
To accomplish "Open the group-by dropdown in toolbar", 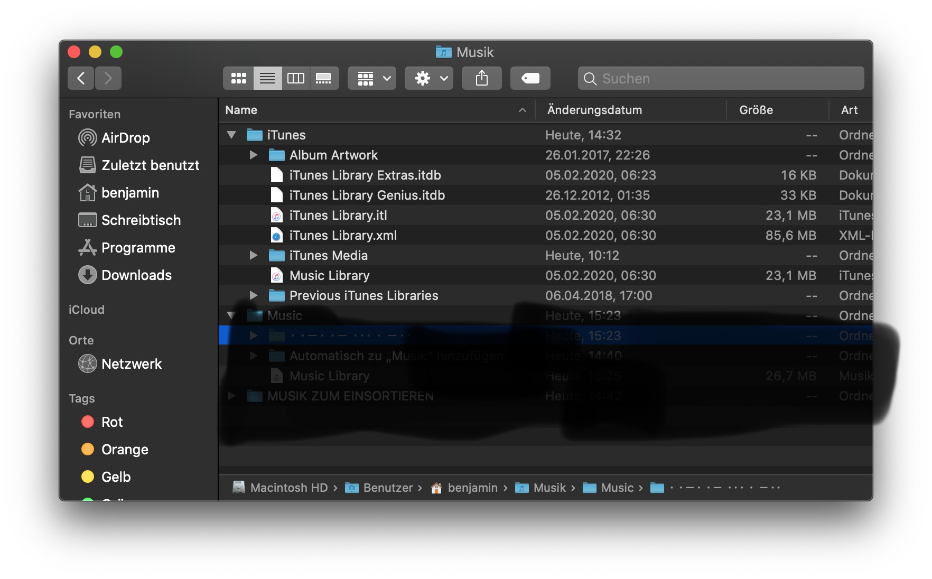I will (372, 78).
